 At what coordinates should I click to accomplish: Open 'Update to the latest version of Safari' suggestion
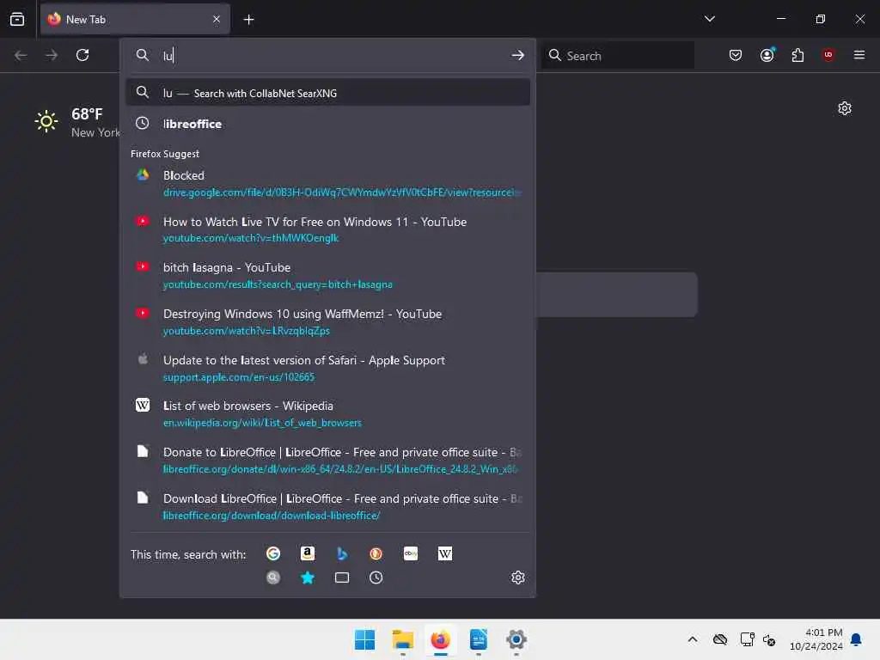point(327,368)
